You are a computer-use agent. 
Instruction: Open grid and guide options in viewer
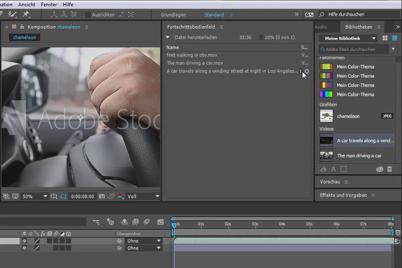click(x=54, y=196)
